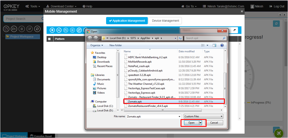Click the Open button
Image resolution: width=288 pixels, height=138 pixels.
click(191, 123)
